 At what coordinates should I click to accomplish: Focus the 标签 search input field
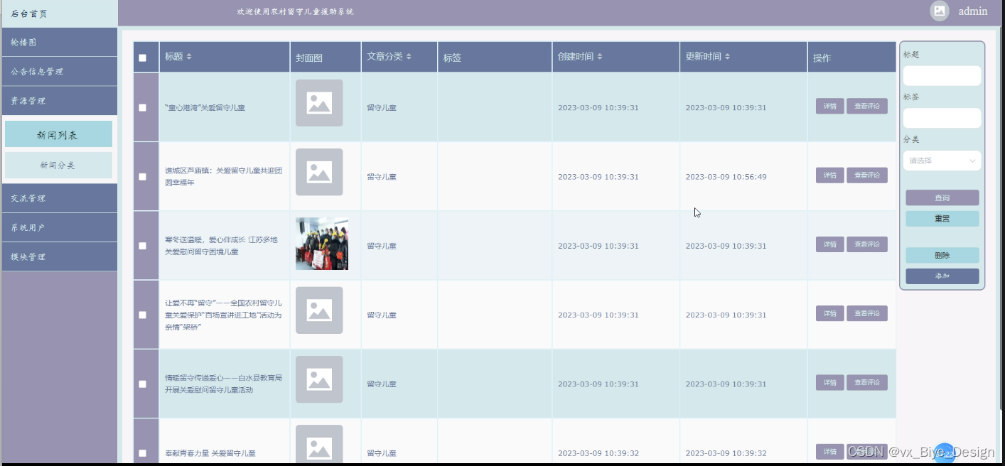click(x=942, y=118)
